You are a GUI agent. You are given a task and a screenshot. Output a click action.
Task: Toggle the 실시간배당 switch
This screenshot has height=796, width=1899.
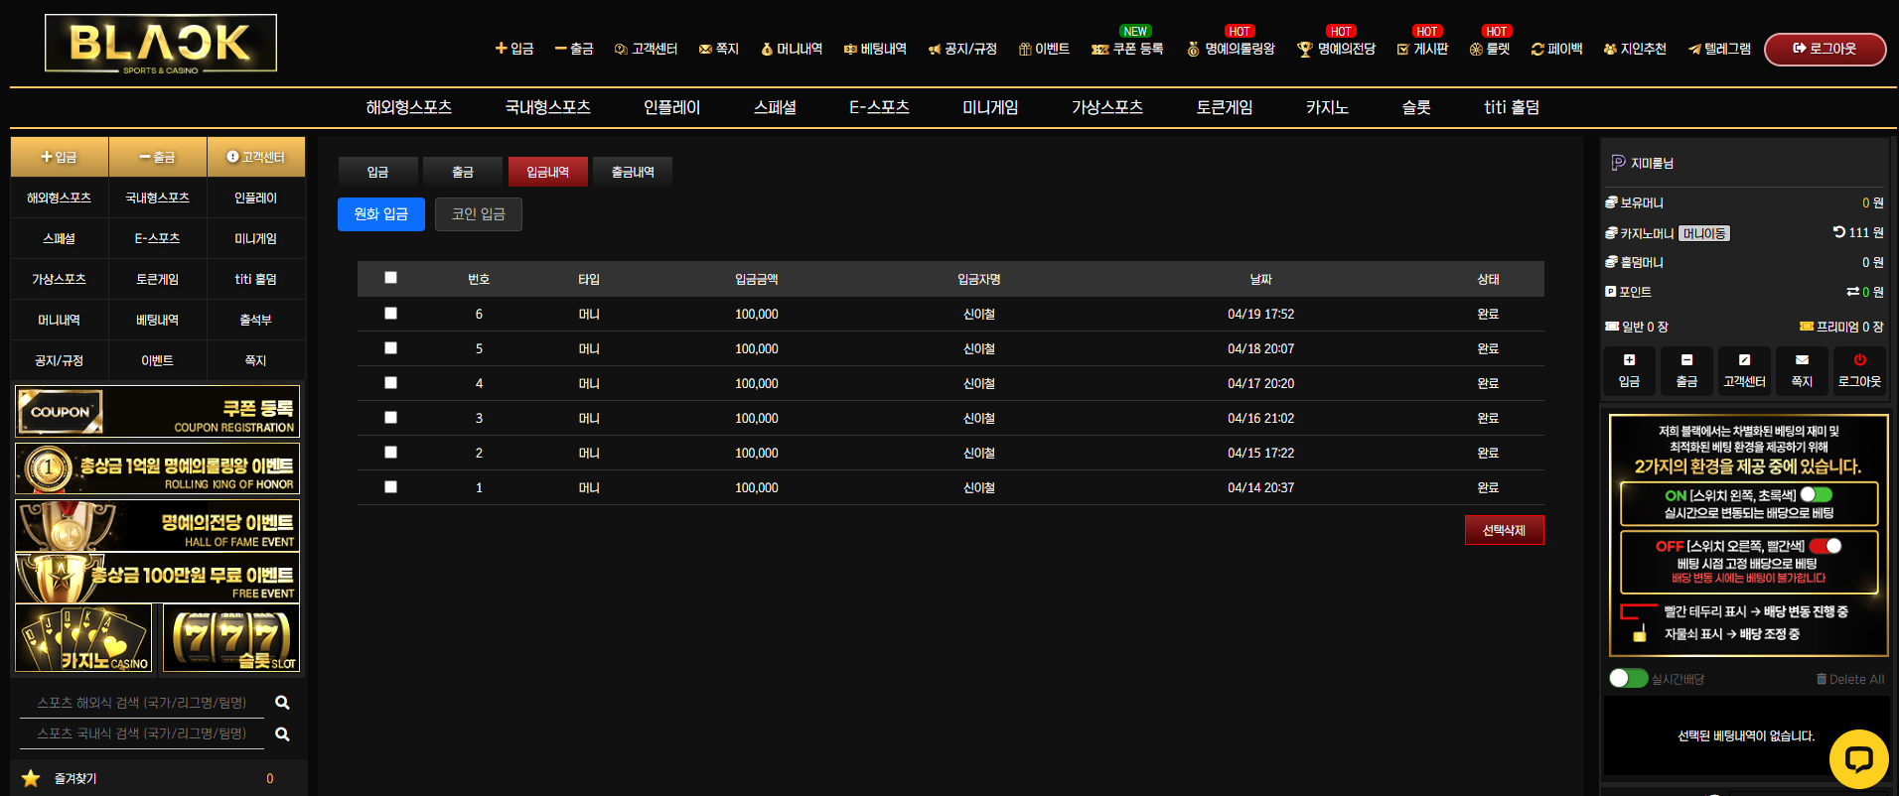coord(1629,678)
